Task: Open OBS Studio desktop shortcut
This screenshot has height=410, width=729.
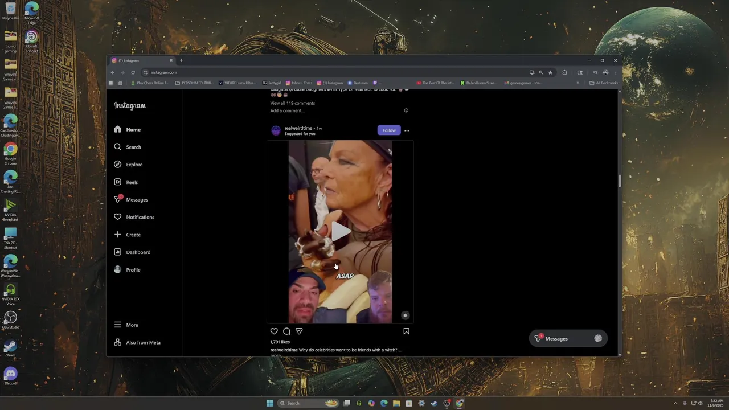Action: pos(10,320)
